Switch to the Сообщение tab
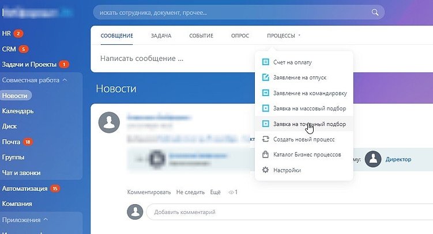Image resolution: width=433 pixels, height=234 pixels. tap(116, 36)
